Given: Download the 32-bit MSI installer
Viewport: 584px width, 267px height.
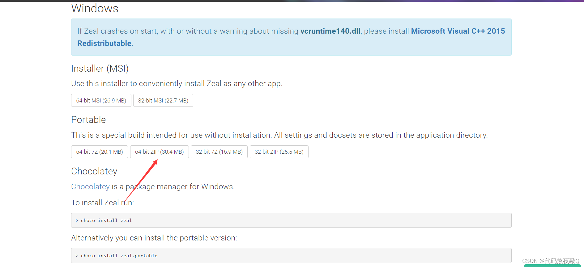Looking at the screenshot, I should point(163,101).
